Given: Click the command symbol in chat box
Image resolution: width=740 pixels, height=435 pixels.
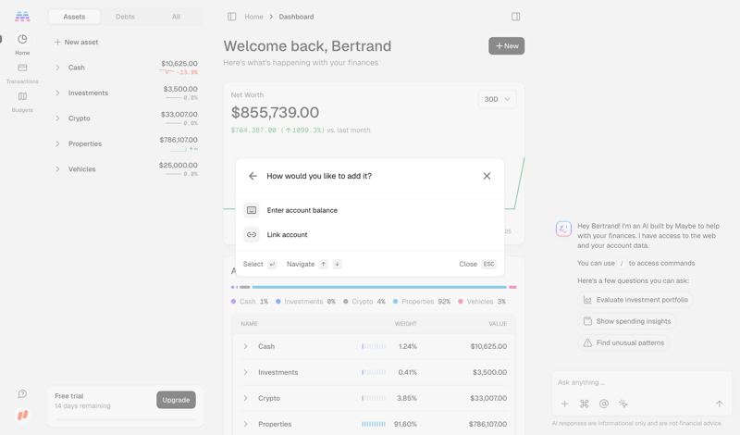Looking at the screenshot, I should 585,404.
